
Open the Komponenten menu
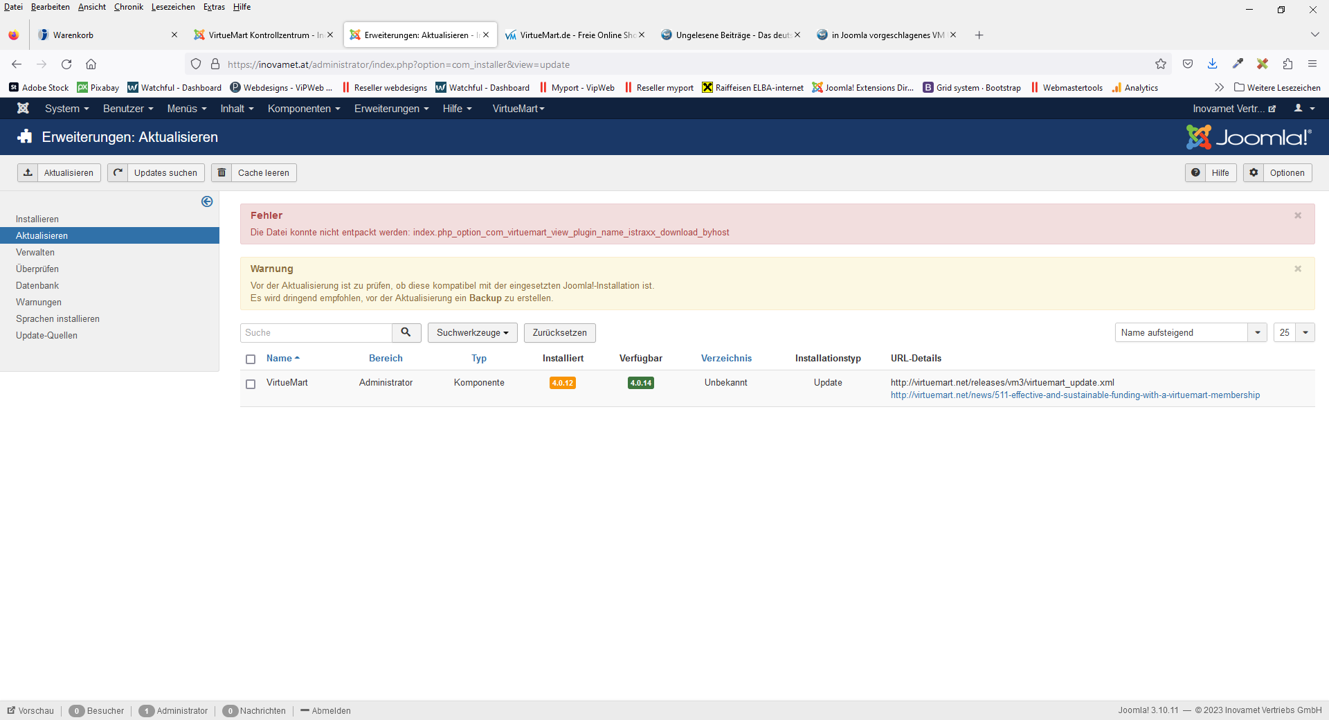click(304, 109)
